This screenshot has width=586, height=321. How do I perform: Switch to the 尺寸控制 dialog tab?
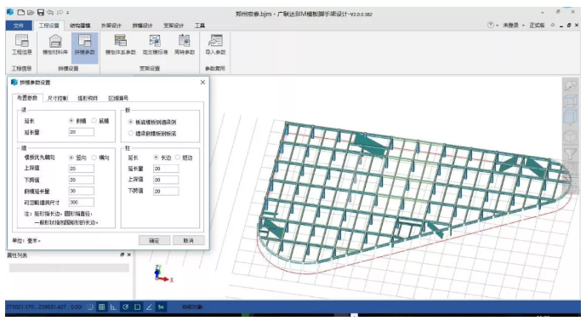click(x=58, y=98)
